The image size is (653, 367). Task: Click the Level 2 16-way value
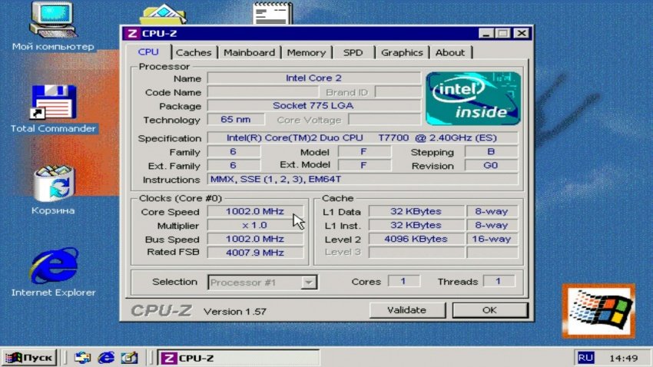pyautogui.click(x=492, y=239)
